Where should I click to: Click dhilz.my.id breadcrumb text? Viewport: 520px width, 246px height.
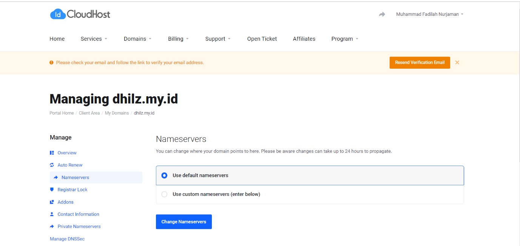coord(144,113)
